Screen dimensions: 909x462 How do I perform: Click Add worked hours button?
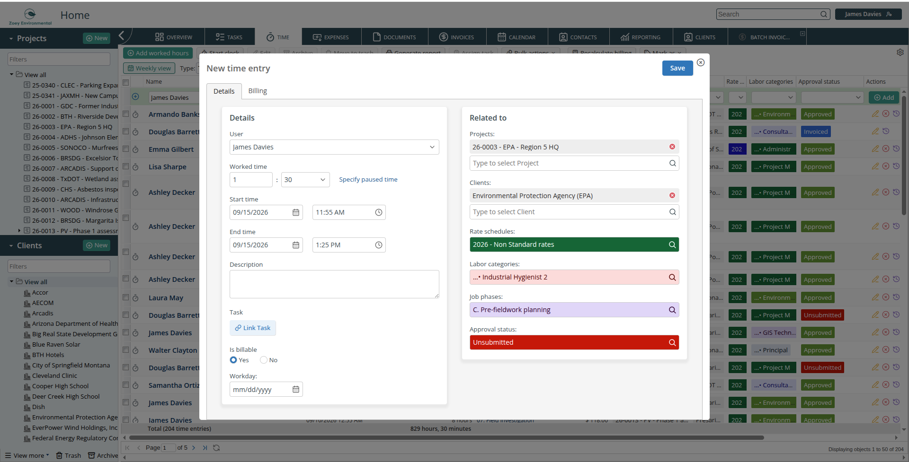(158, 53)
